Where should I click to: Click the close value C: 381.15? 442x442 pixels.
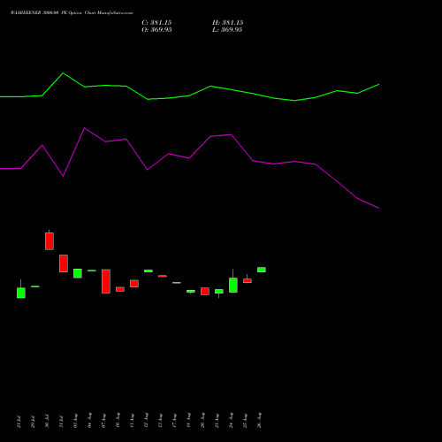156,23
